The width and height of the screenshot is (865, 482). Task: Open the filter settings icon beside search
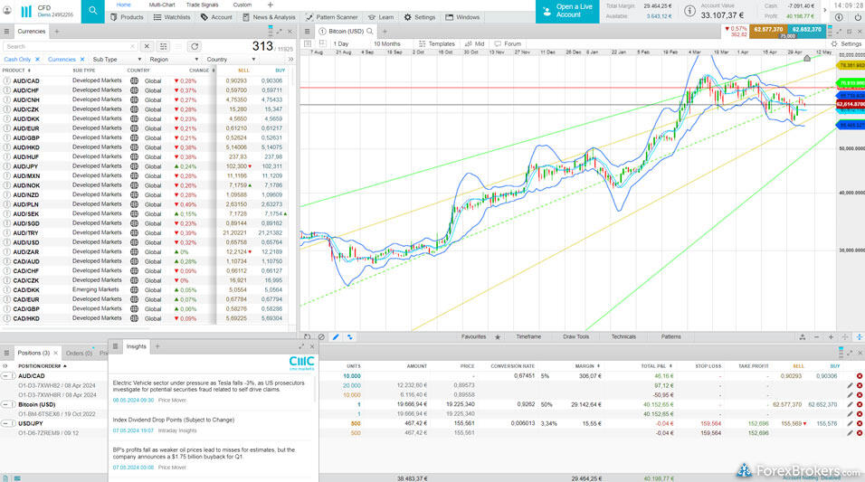pos(164,46)
